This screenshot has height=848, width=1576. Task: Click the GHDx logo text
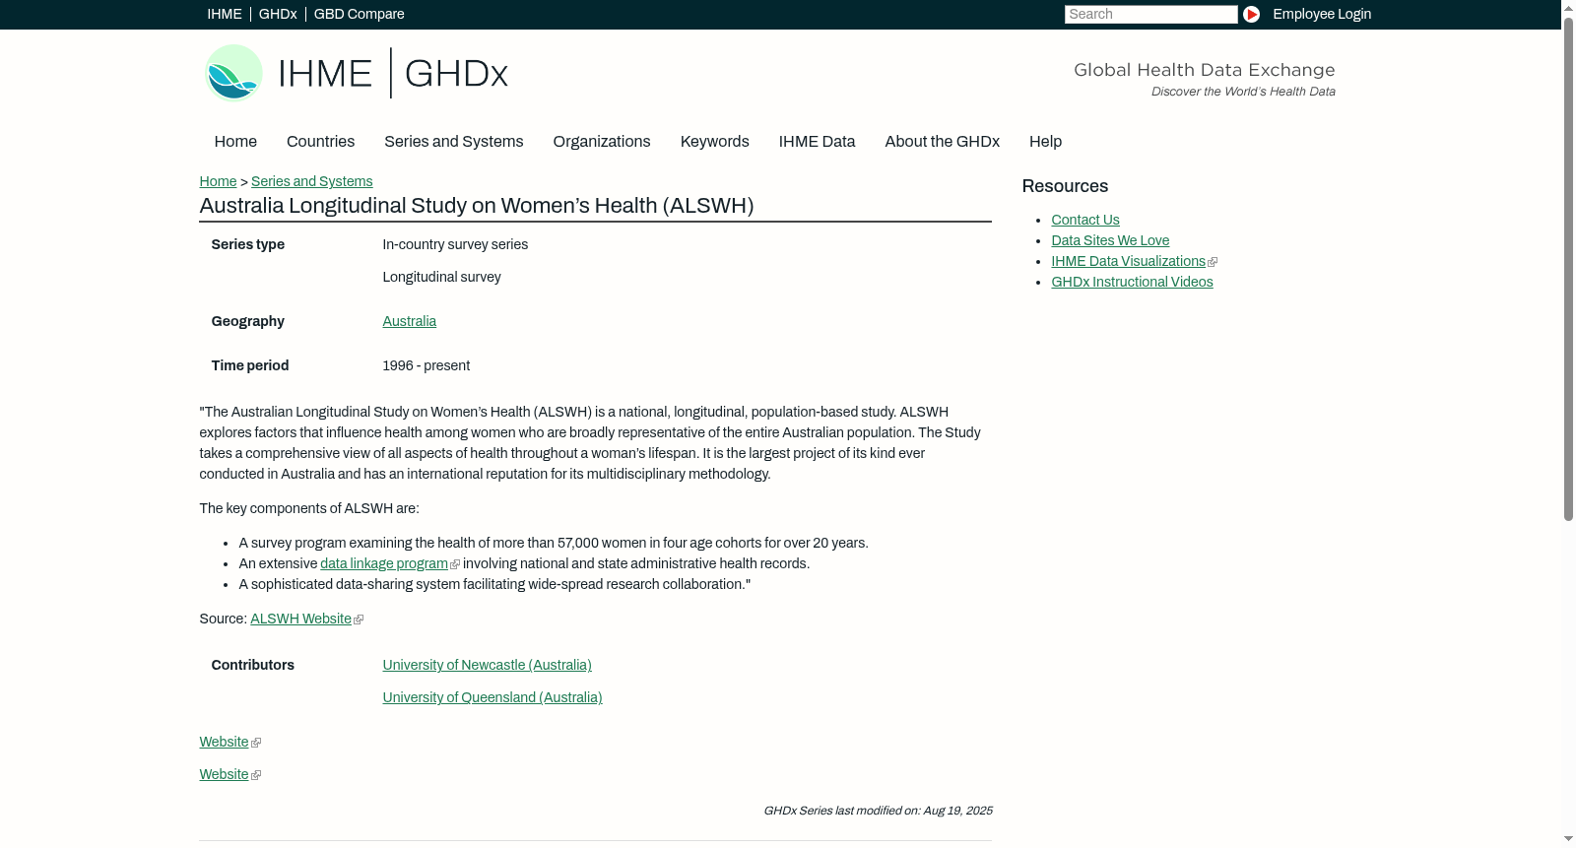456,74
